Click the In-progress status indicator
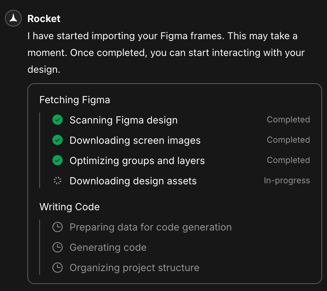Image resolution: width=327 pixels, height=291 pixels. click(x=287, y=180)
